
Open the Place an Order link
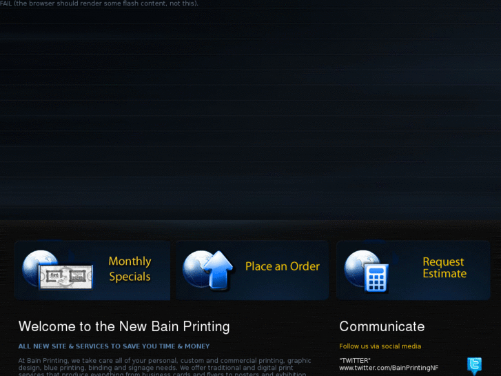283,266
